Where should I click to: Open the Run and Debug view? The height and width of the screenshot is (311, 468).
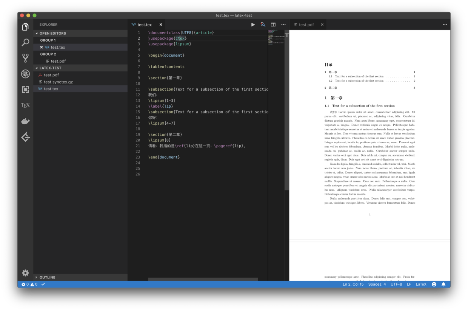pos(25,74)
